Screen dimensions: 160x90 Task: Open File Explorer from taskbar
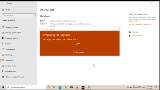point(66,87)
